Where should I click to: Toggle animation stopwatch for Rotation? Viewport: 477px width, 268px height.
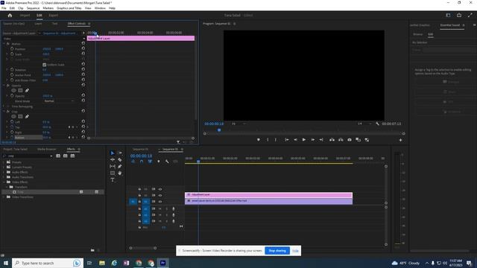pos(12,69)
